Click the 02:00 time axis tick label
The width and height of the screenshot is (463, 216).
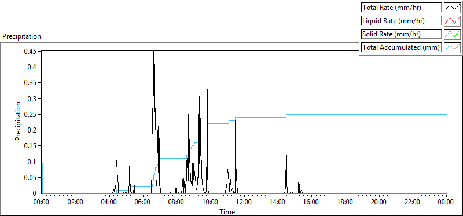pos(75,202)
